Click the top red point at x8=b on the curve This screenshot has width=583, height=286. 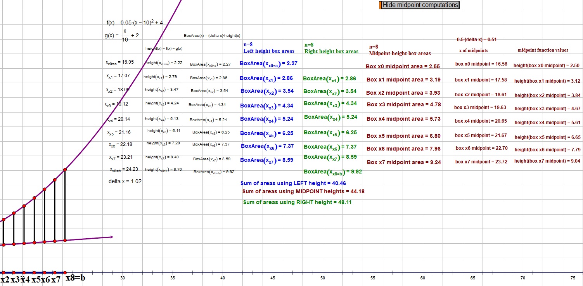click(x=65, y=170)
